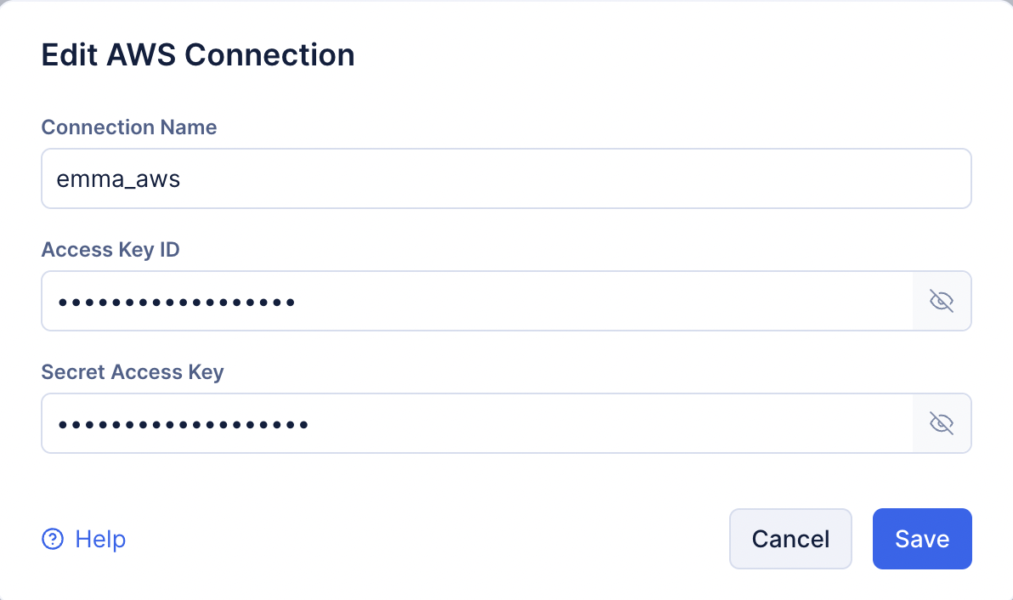Image resolution: width=1013 pixels, height=600 pixels.
Task: Reveal the Access Key ID value
Action: click(x=942, y=301)
